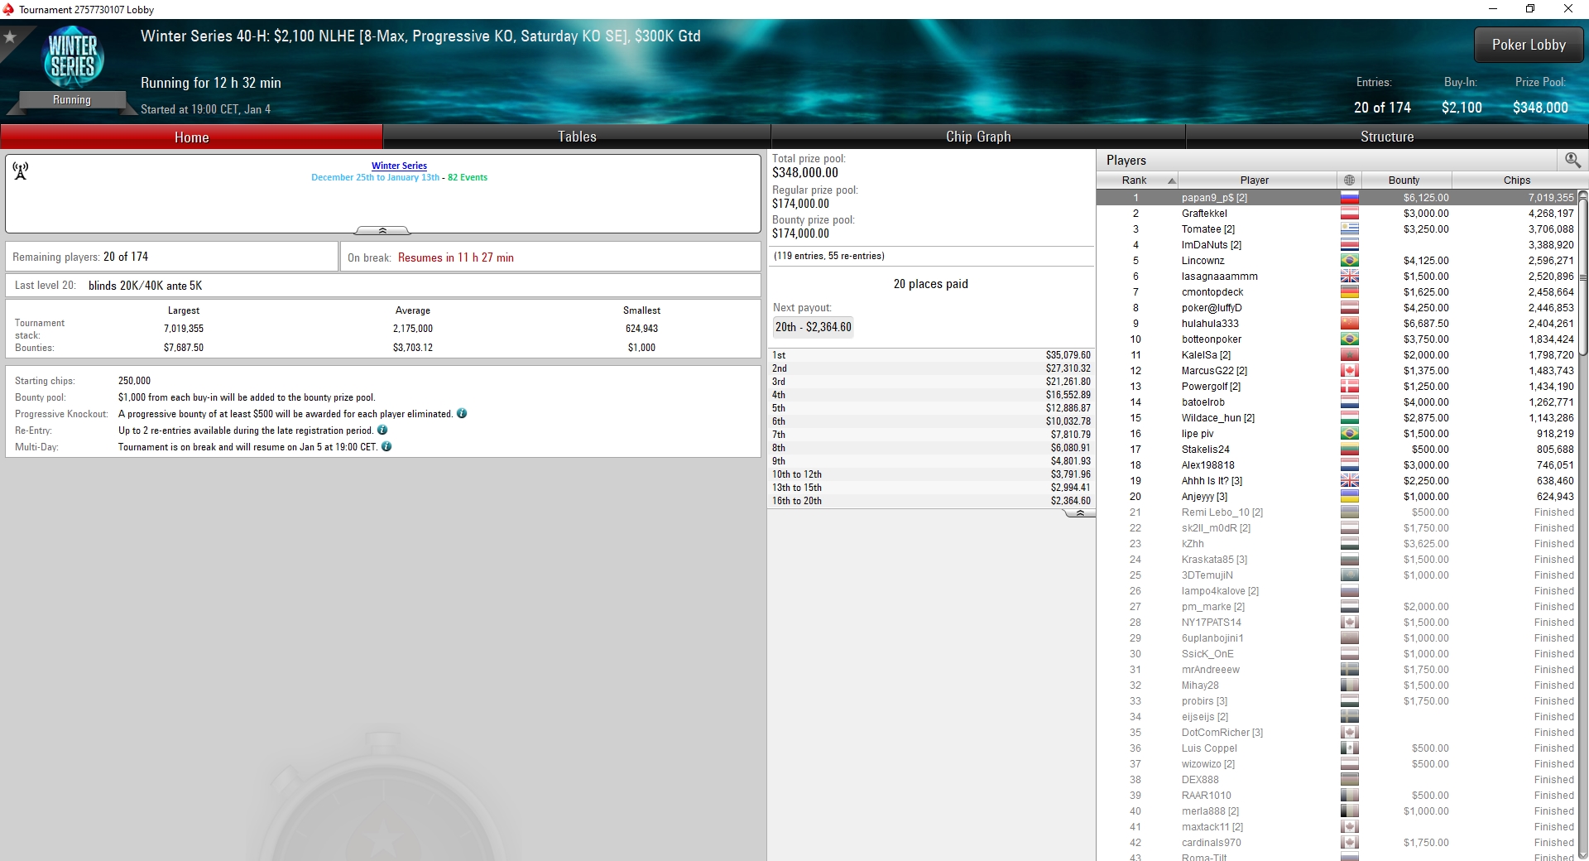Select player Alex198818 row
Screen dimensions: 1589x861
1337,465
